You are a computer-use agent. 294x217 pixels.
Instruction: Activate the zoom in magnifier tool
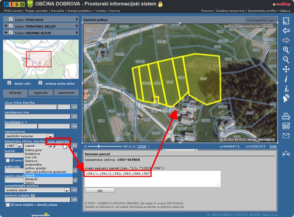(x=286, y=50)
